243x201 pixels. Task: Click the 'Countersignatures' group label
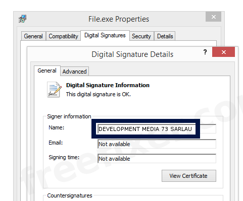[x=70, y=195]
